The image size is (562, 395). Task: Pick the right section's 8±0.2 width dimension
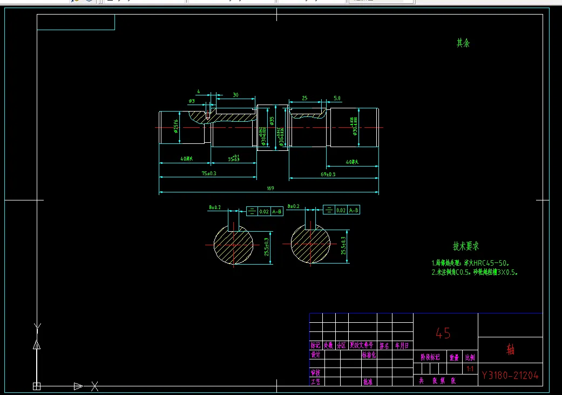click(x=293, y=206)
